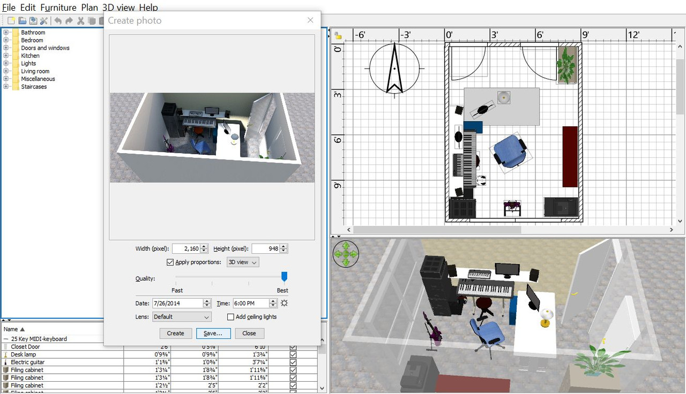Viewport: 686px width, 394px height.
Task: Click the plan horizontal scrollbar
Action: (434, 230)
